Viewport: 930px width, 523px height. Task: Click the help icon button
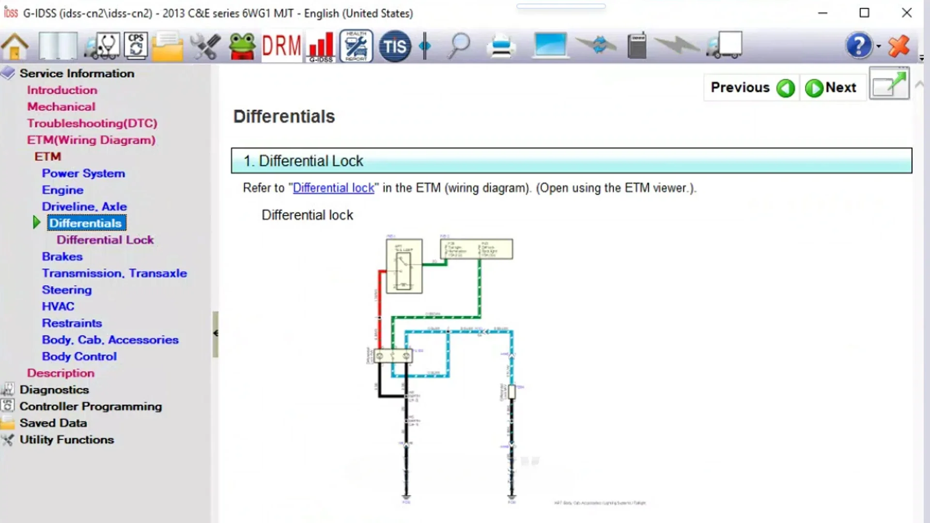858,46
